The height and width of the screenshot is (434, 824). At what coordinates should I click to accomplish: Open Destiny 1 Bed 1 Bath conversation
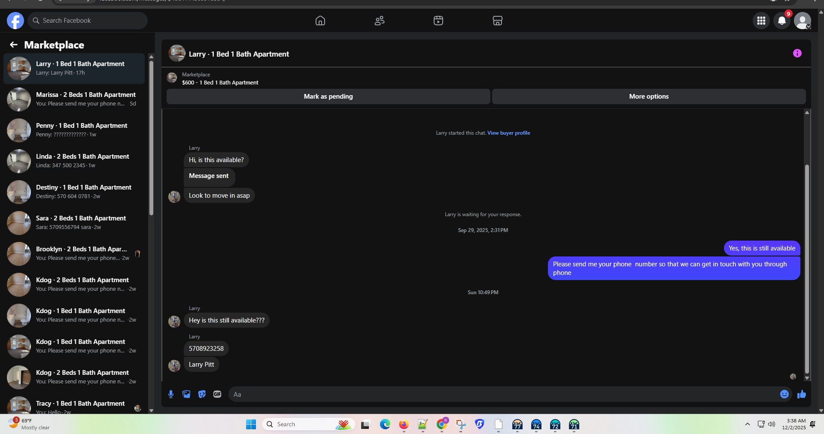[x=74, y=192]
